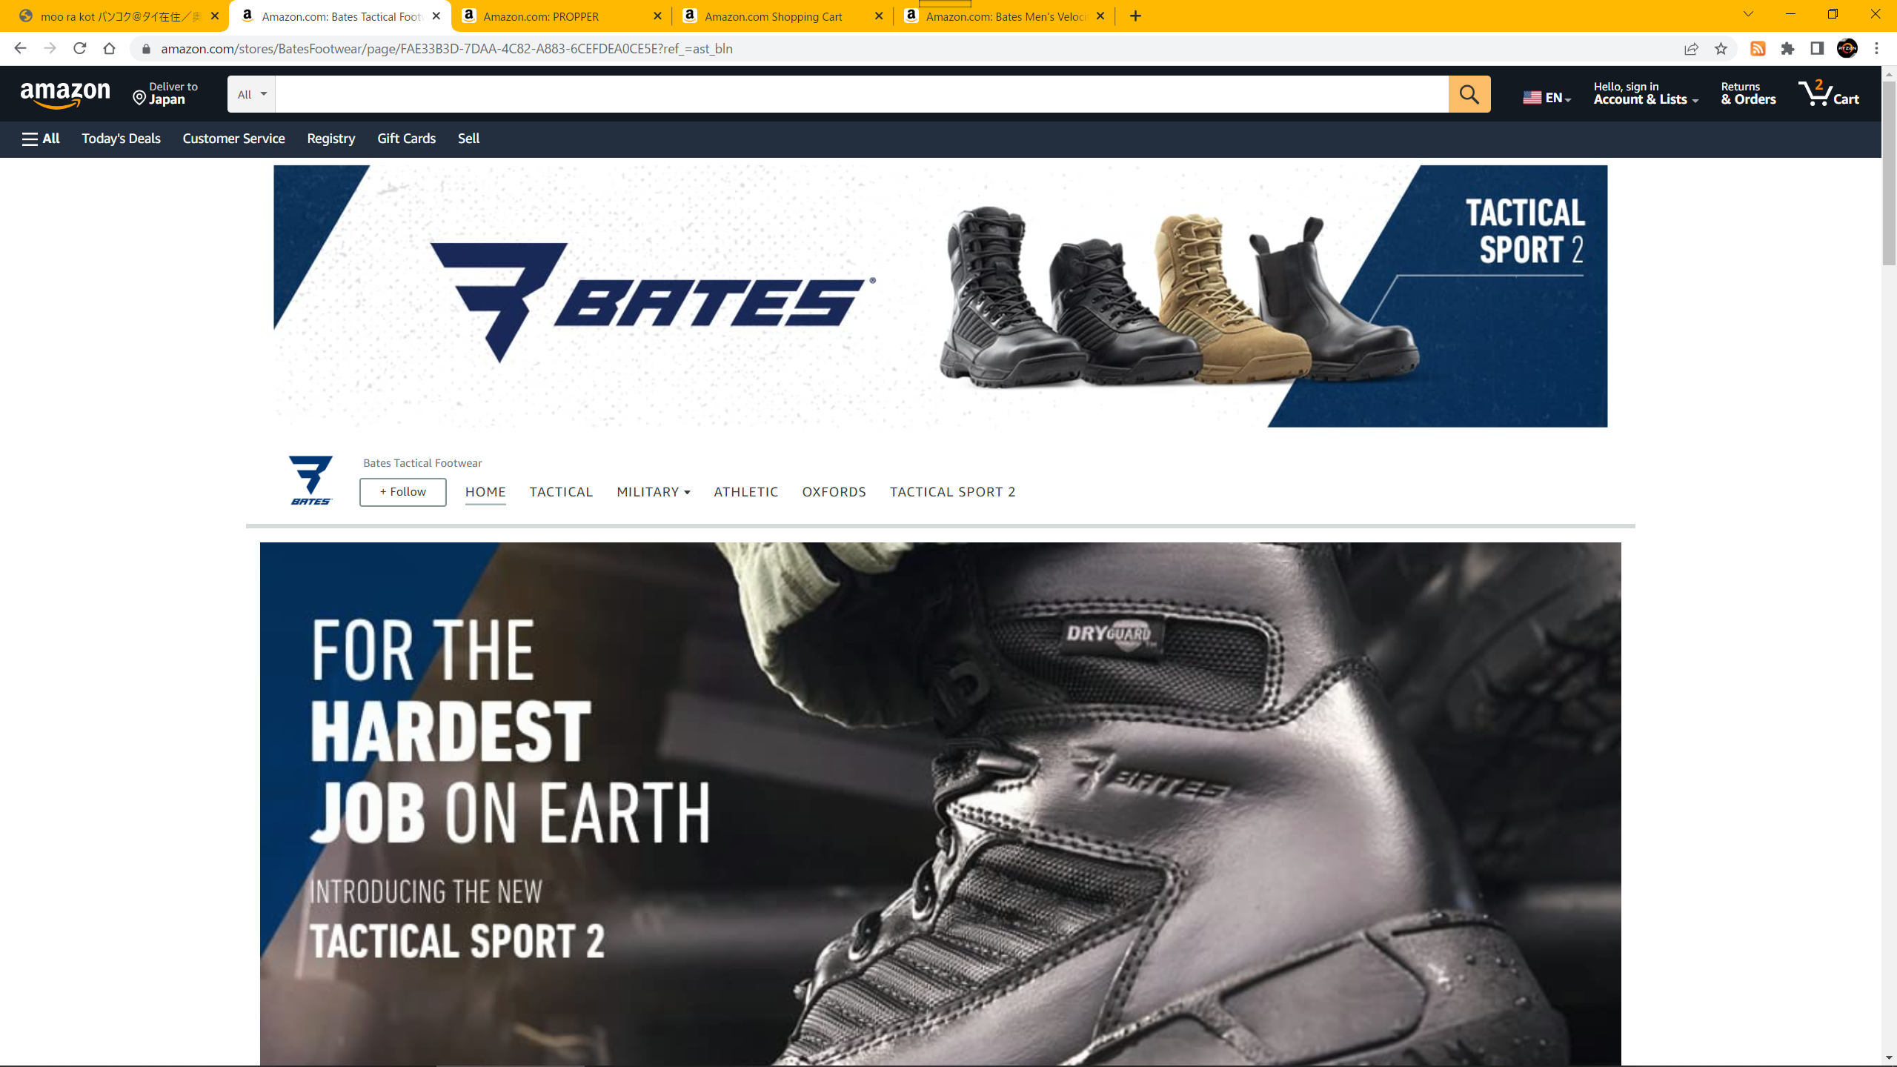Viewport: 1897px width, 1067px height.
Task: Toggle the browser side panel icon
Action: pyautogui.click(x=1817, y=49)
